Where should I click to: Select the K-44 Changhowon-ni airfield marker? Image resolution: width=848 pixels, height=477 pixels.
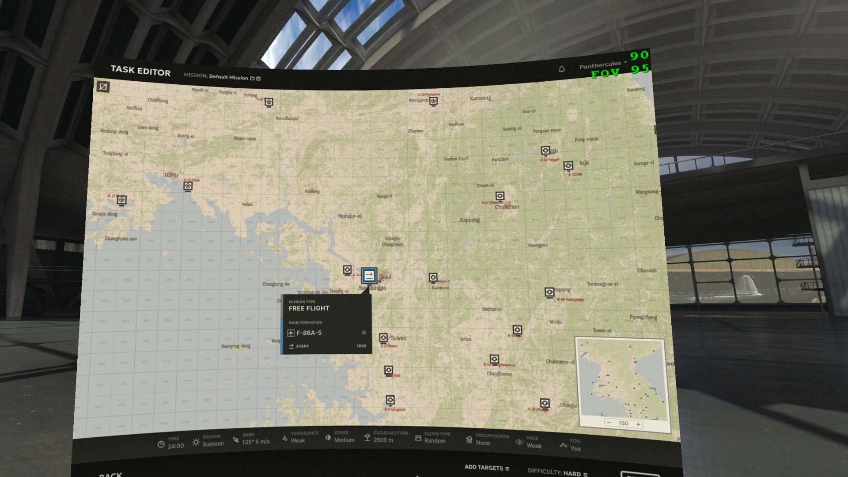(494, 360)
